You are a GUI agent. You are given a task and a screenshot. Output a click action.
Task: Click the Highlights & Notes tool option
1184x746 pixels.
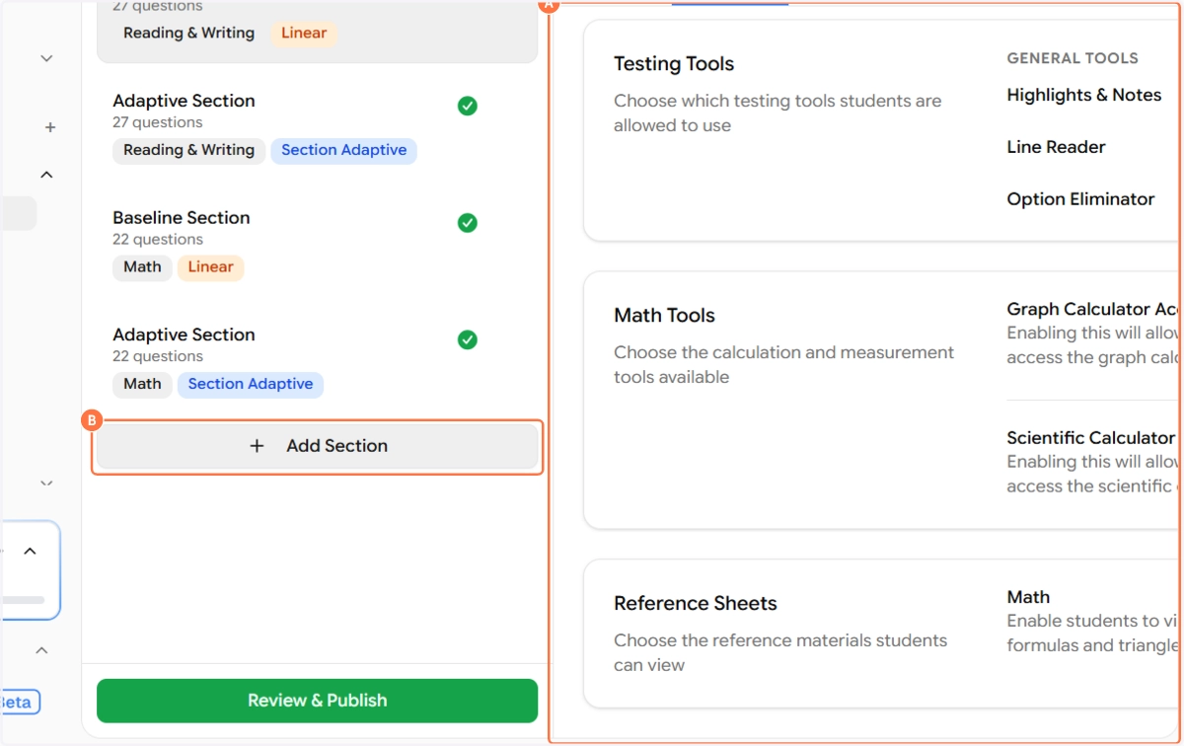(1083, 95)
